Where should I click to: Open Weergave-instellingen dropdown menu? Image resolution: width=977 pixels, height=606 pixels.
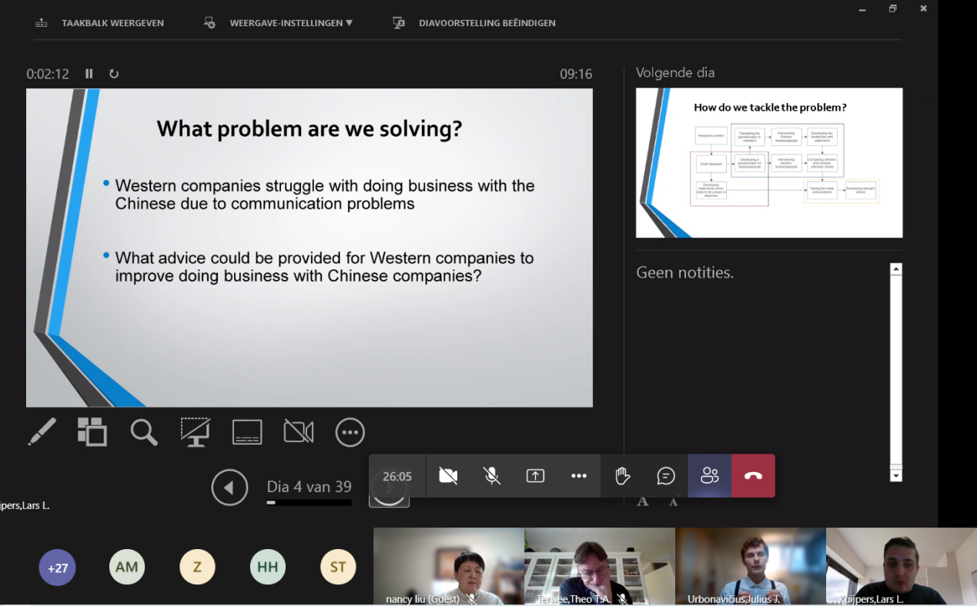click(x=290, y=23)
